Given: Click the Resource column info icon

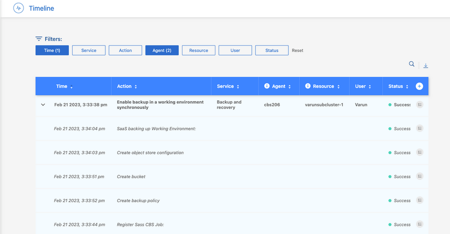Looking at the screenshot, I should 308,86.
